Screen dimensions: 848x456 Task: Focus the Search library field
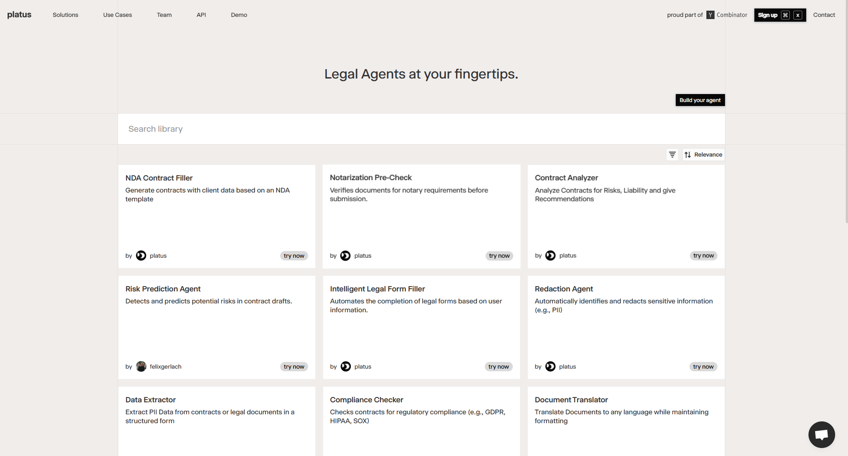click(421, 129)
